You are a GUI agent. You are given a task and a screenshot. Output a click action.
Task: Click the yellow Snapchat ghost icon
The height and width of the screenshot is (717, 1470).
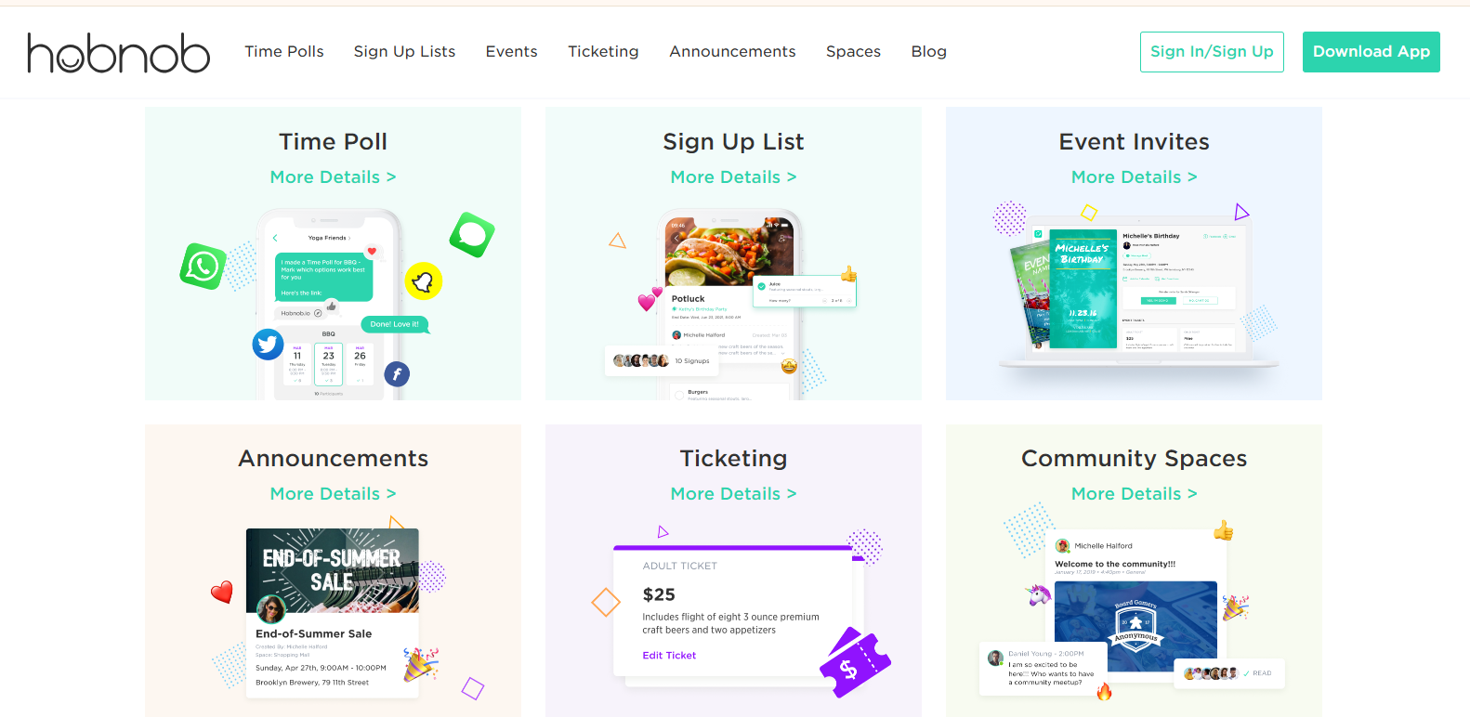pyautogui.click(x=423, y=281)
